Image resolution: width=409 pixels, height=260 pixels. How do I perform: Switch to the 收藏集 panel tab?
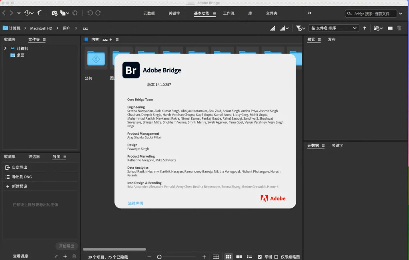pyautogui.click(x=10, y=157)
